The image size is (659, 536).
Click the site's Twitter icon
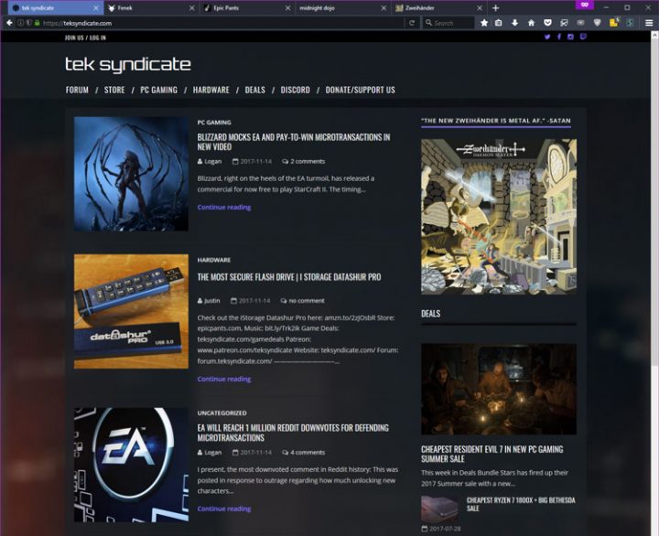[547, 37]
